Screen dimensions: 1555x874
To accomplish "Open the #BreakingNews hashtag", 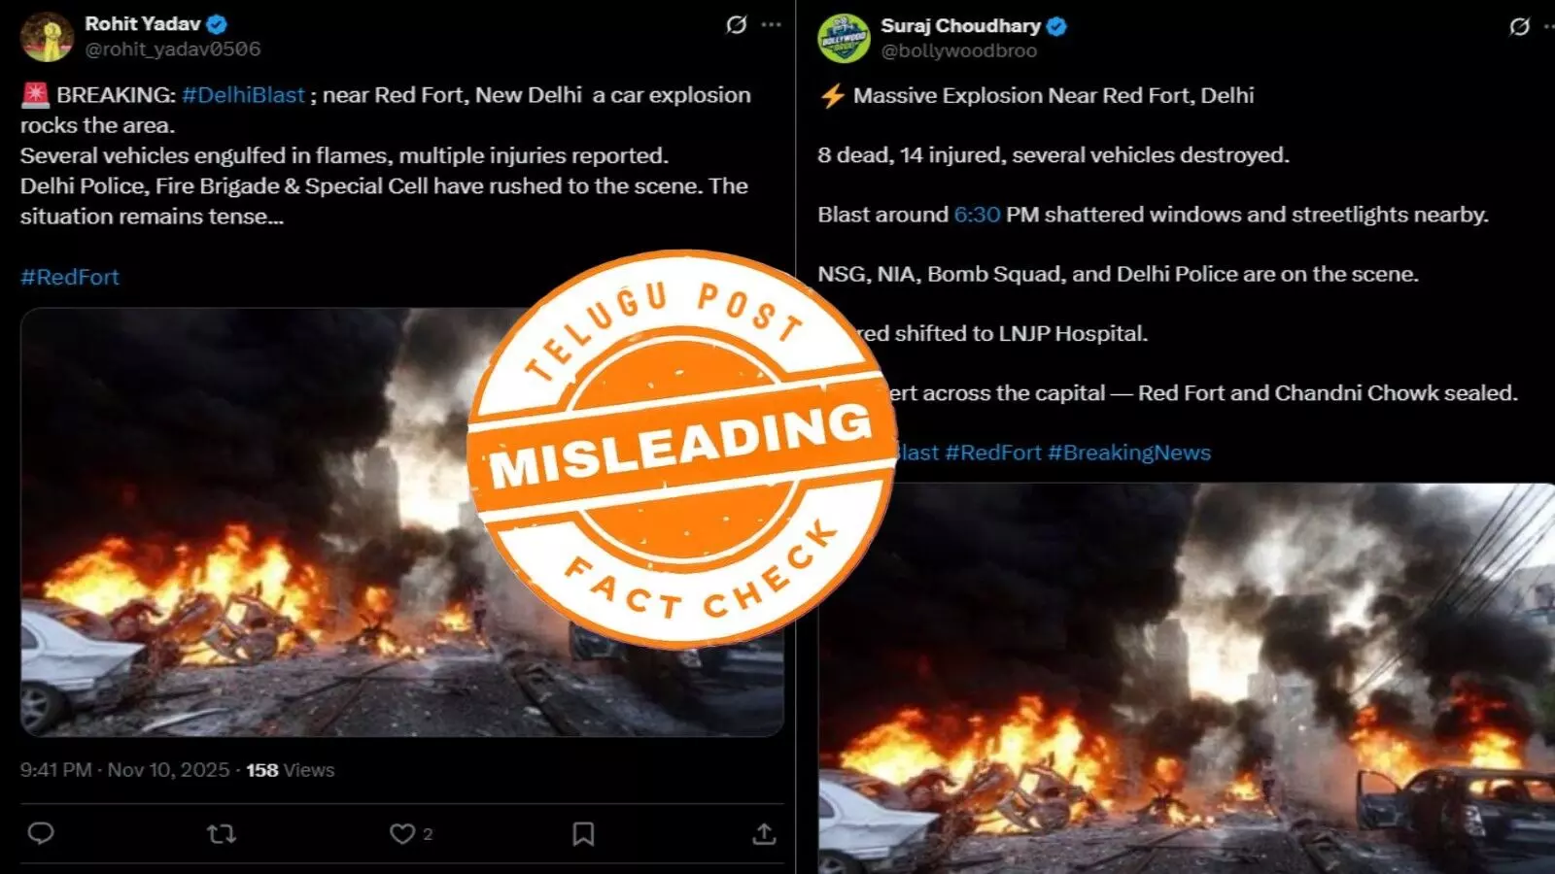I will [1129, 453].
